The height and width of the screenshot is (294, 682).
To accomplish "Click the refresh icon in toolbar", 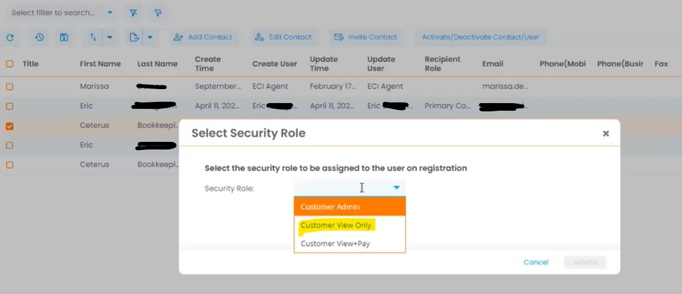I will pyautogui.click(x=10, y=38).
